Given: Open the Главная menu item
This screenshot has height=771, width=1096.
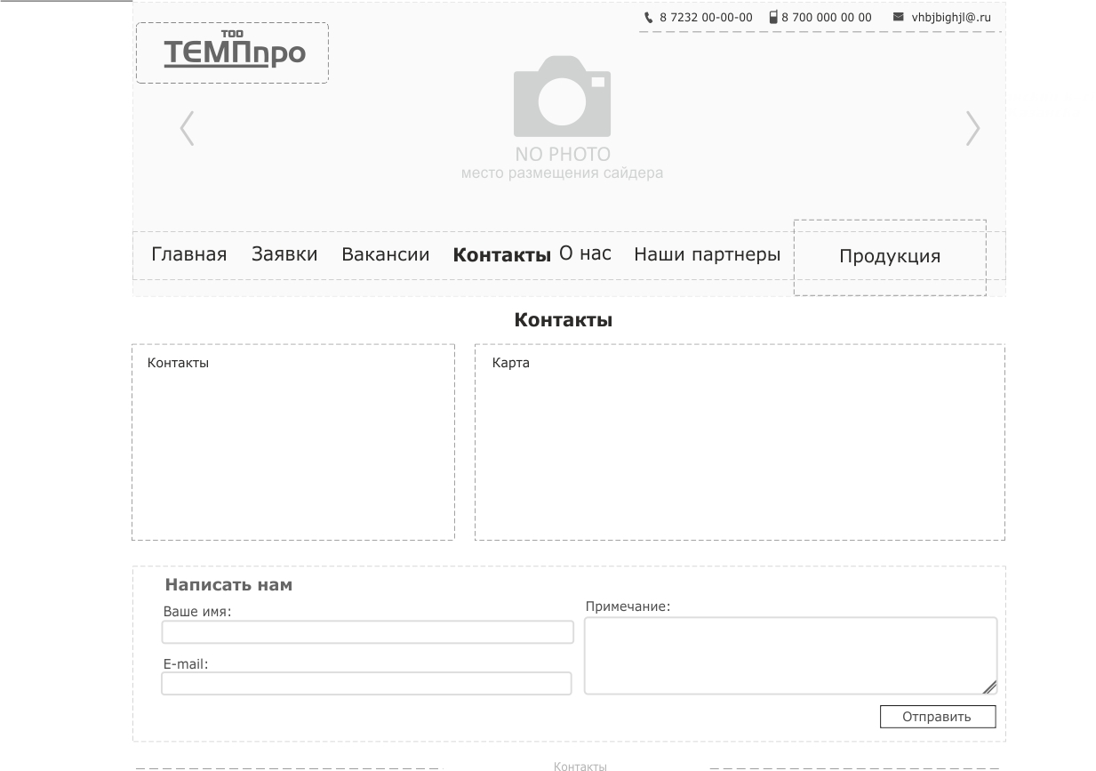Looking at the screenshot, I should point(188,254).
